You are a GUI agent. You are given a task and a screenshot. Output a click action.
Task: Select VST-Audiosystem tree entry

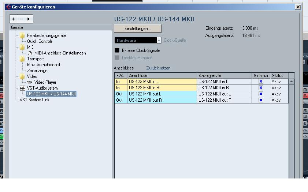[x=42, y=88]
